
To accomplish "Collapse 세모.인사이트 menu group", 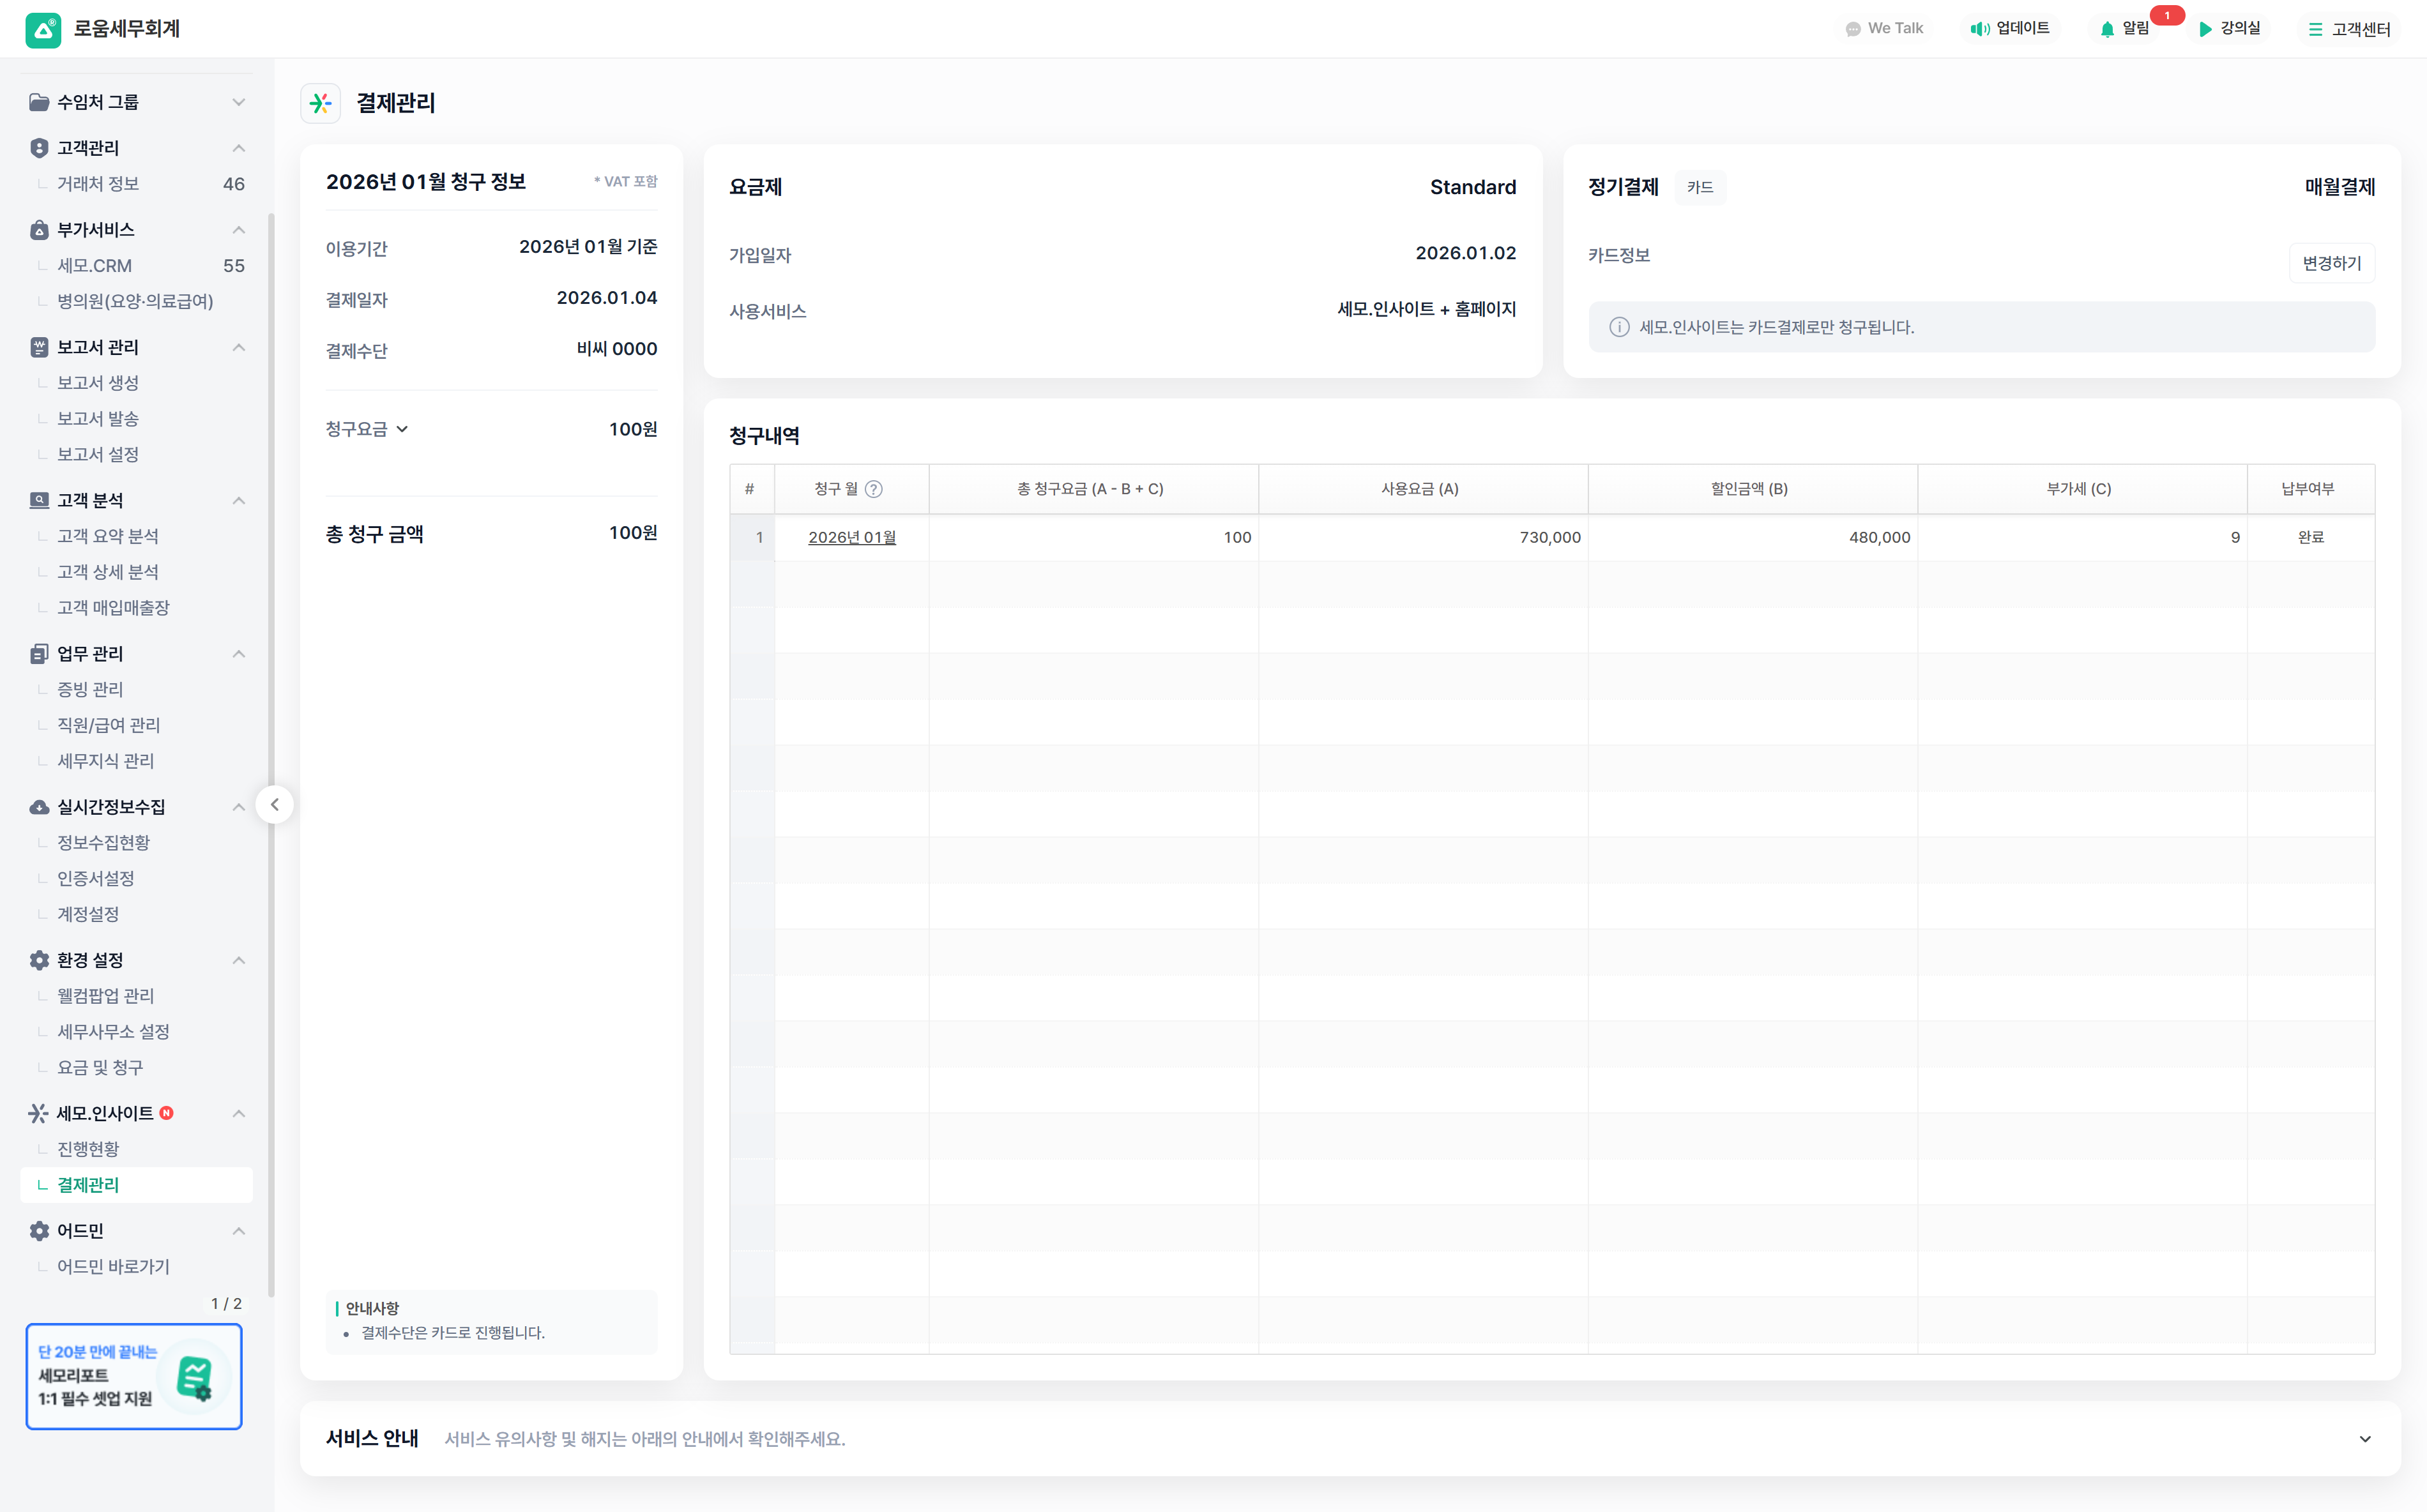I will point(238,1113).
